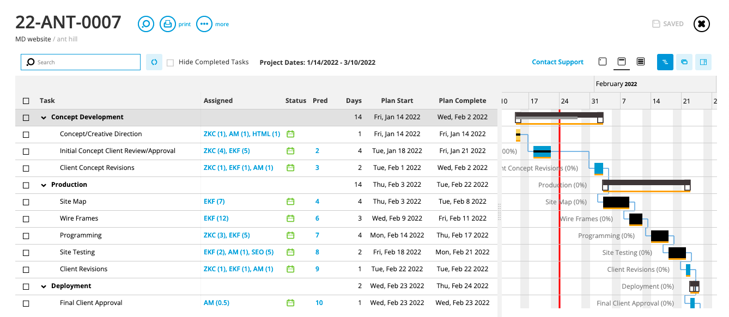Click the Site Map bar in the Gantt chart
The image size is (729, 317).
click(616, 202)
